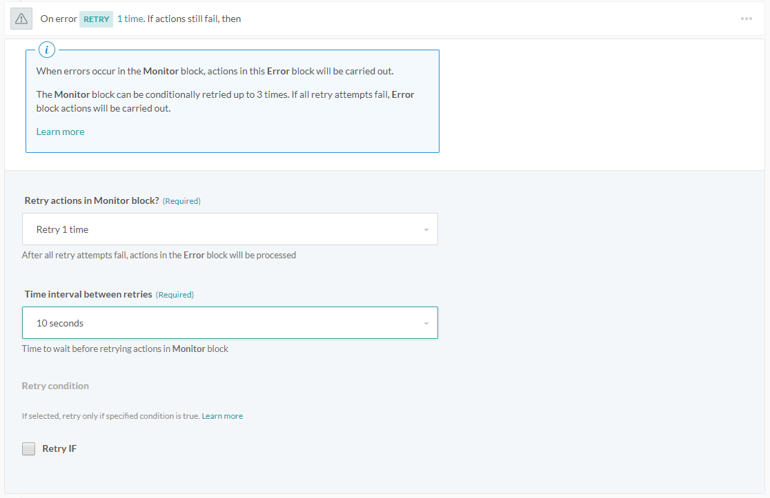The height and width of the screenshot is (498, 770).
Task: Click the On error header text
Action: point(59,19)
